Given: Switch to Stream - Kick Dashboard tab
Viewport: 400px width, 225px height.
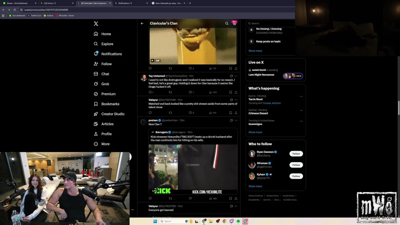Looking at the screenshot, I should 19,3.
